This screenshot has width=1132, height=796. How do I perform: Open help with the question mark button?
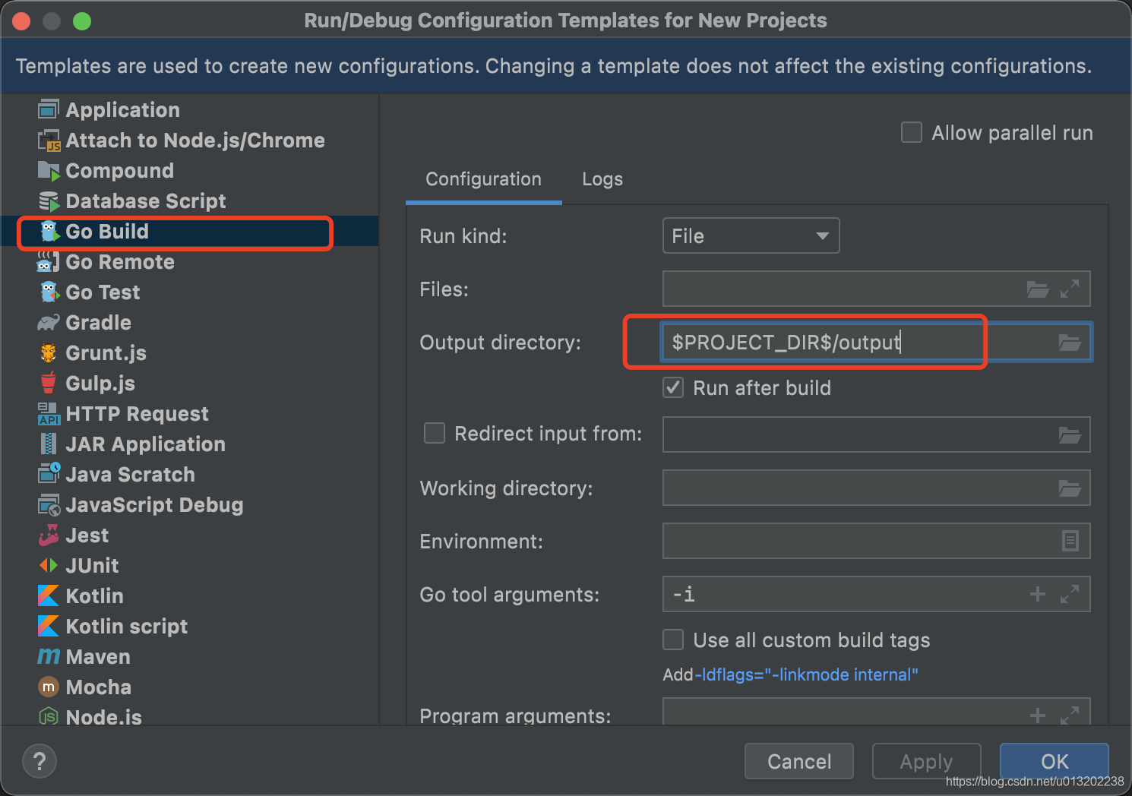[x=40, y=761]
